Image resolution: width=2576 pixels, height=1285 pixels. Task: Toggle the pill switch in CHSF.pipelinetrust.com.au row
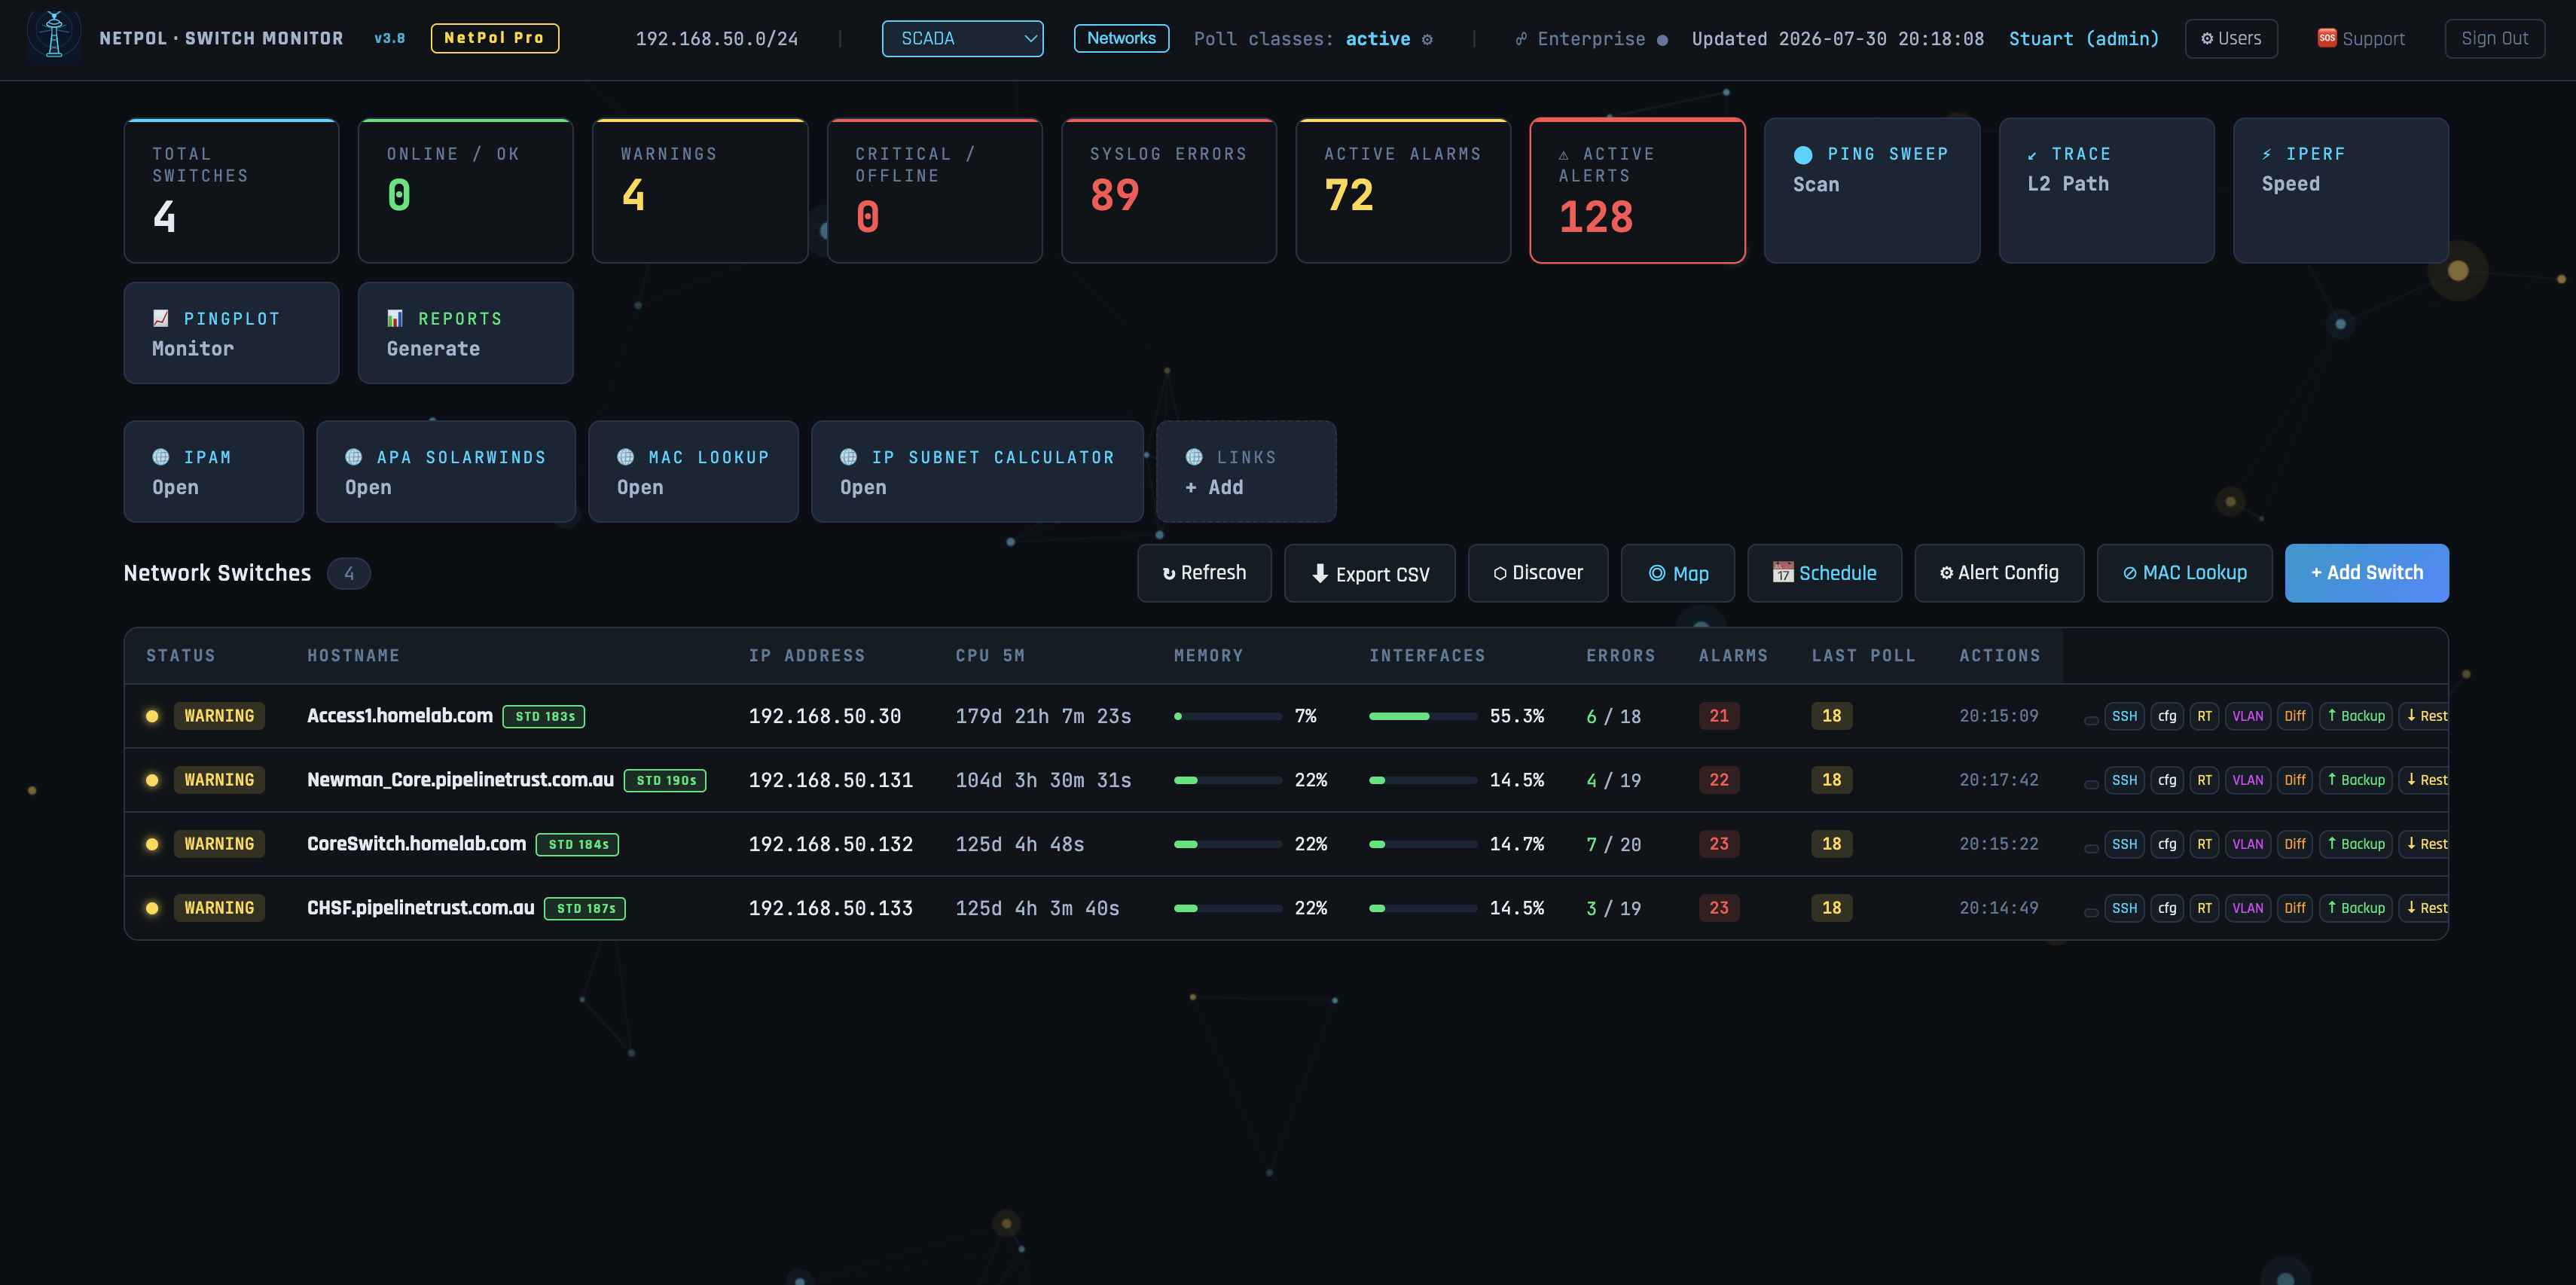click(2091, 912)
